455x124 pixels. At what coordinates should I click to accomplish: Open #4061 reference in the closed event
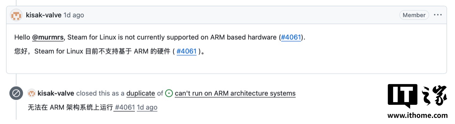(124, 107)
